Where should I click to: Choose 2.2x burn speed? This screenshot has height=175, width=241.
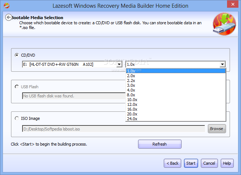click(176, 81)
